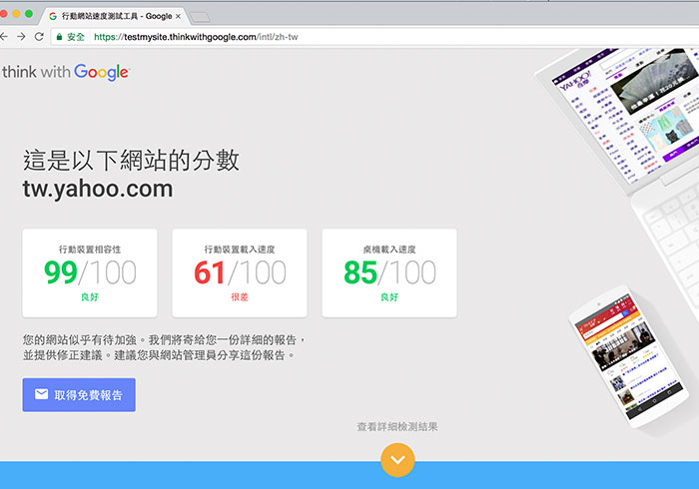Open the 行動裝置載入速度 61/100 score card

pyautogui.click(x=240, y=273)
